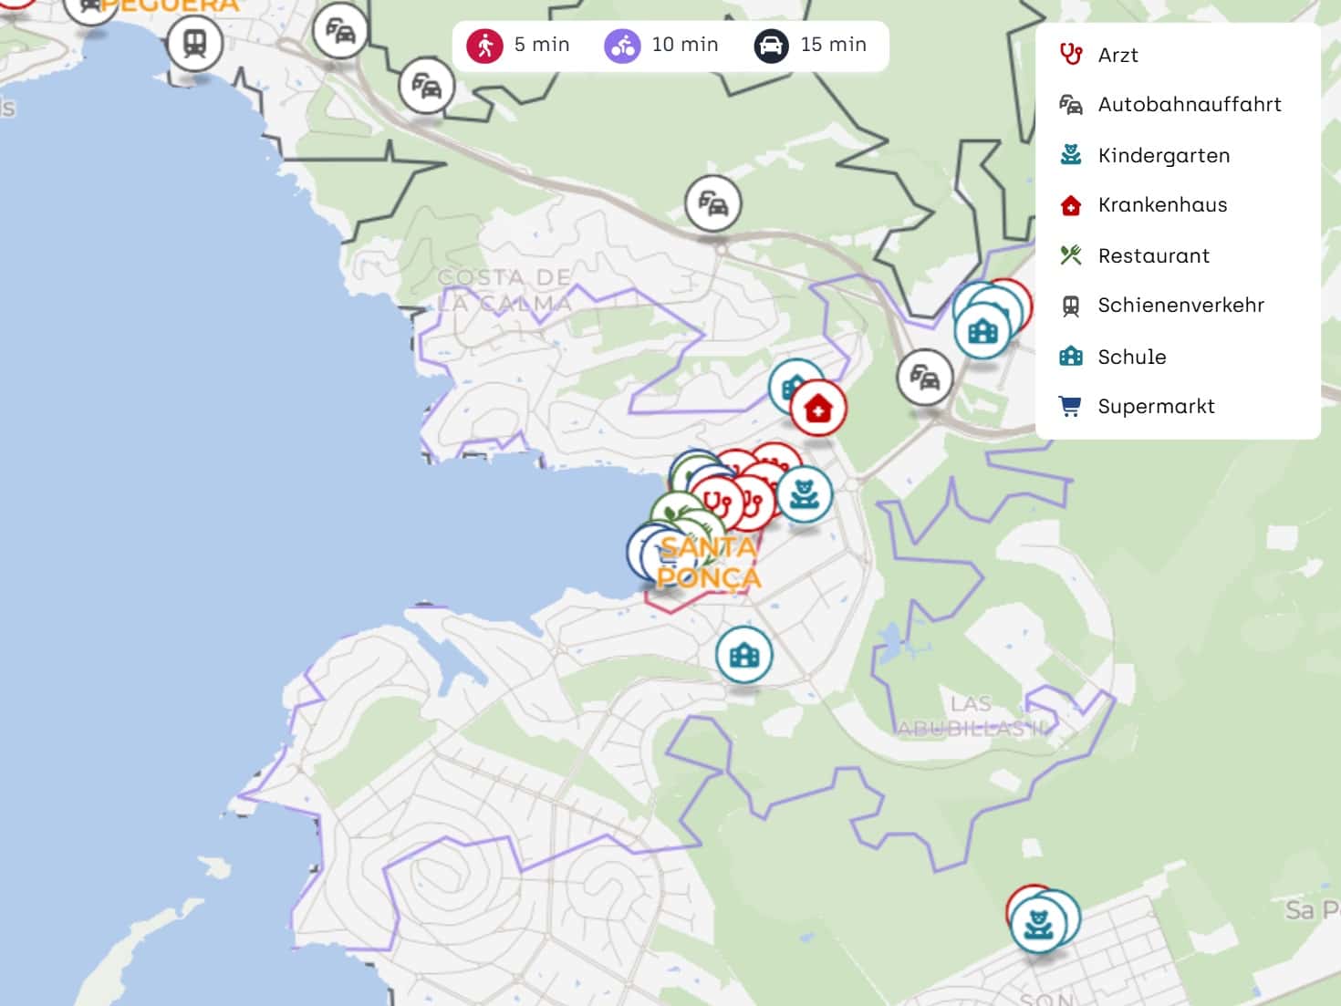The image size is (1341, 1006).
Task: Select Autobahnauffahrt in the legend
Action: 1189,105
